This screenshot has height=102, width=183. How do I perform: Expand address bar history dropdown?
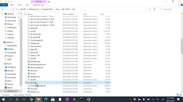pyautogui.click(x=150, y=9)
